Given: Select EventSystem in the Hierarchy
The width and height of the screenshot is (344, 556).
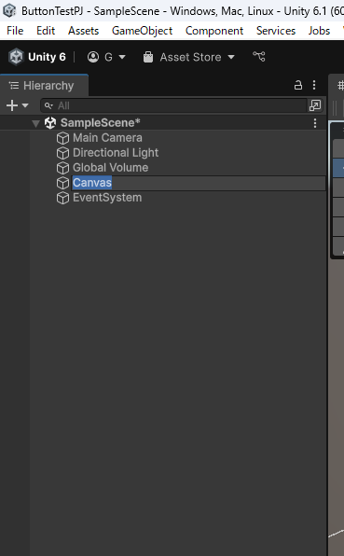Looking at the screenshot, I should point(107,198).
